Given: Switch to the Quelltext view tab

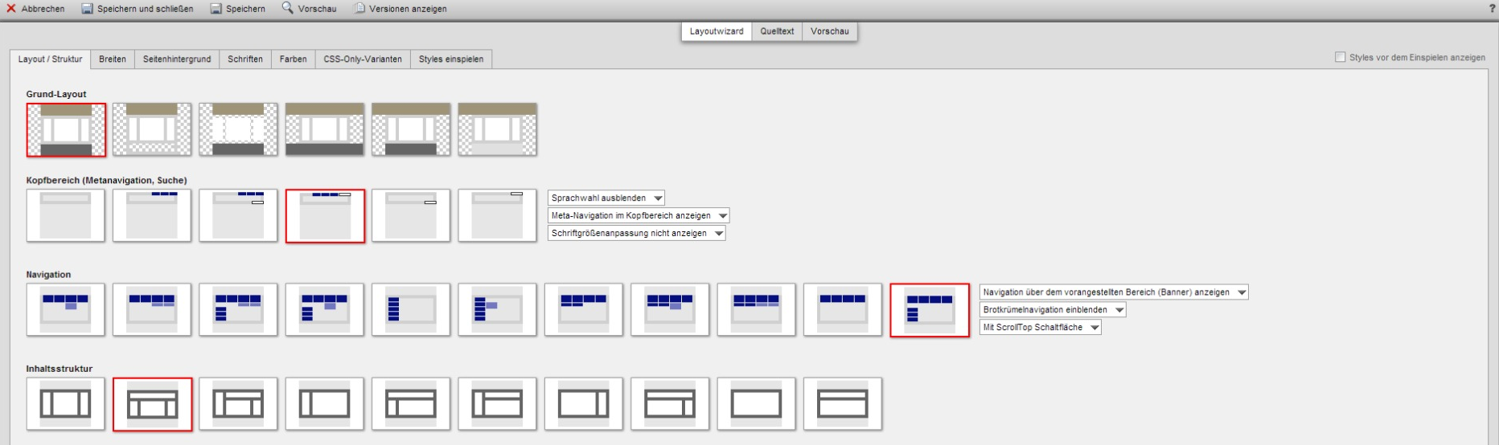Looking at the screenshot, I should point(777,31).
